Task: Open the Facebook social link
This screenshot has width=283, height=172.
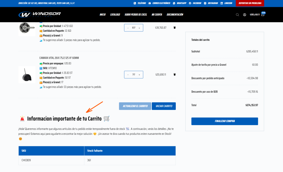Action: [195, 3]
